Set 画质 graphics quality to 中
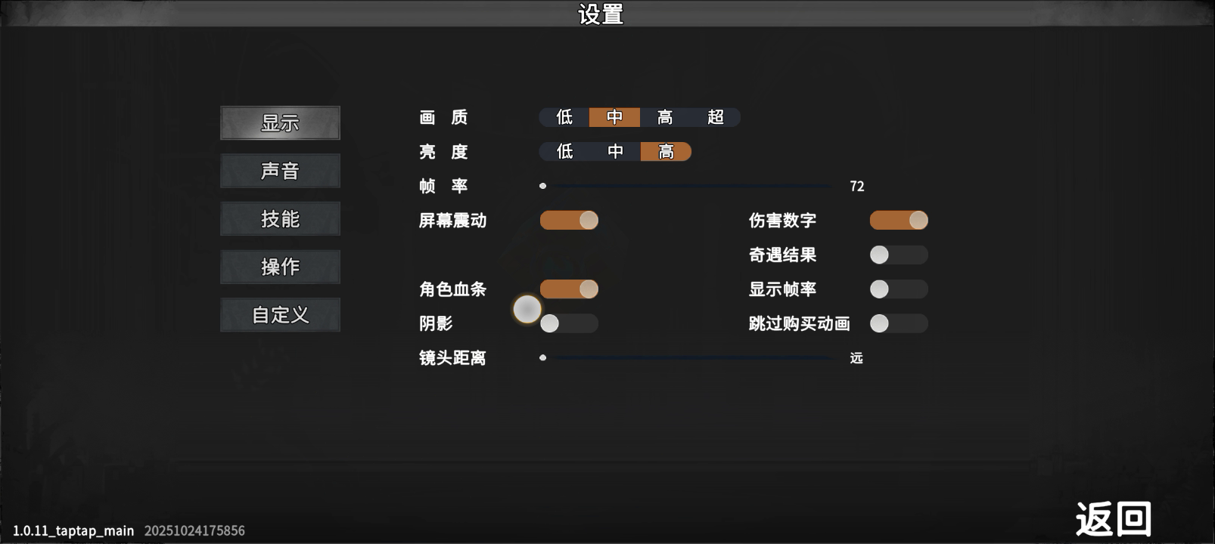This screenshot has width=1215, height=544. click(614, 117)
